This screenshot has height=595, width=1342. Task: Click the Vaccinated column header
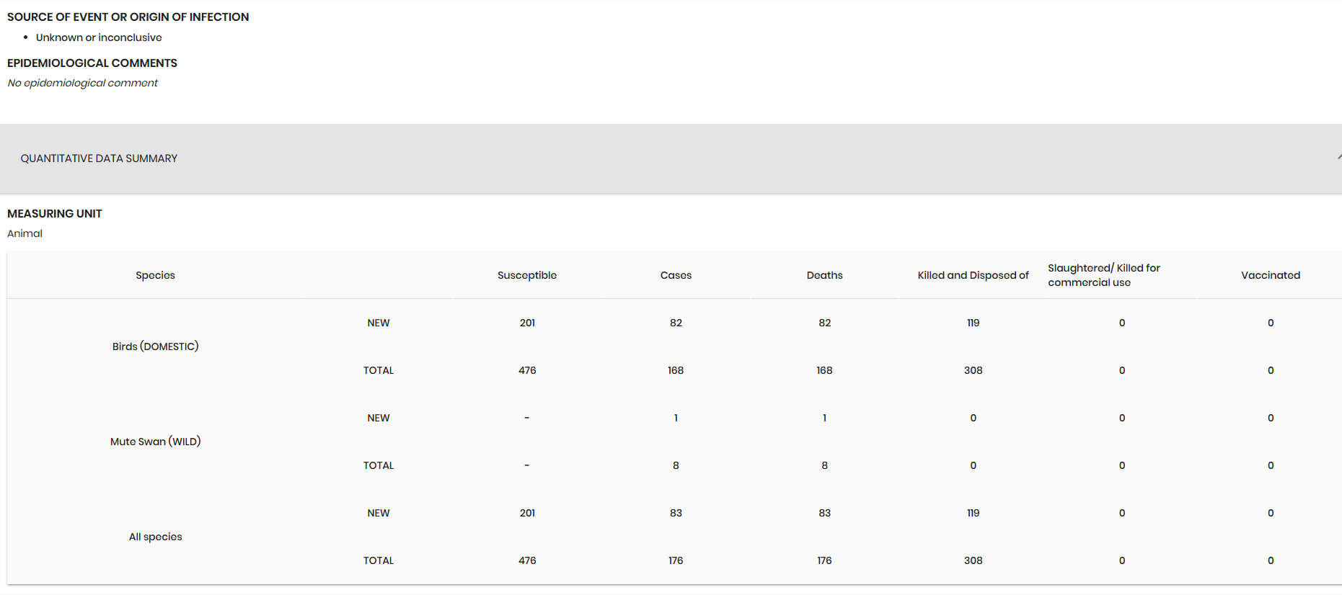(1270, 275)
